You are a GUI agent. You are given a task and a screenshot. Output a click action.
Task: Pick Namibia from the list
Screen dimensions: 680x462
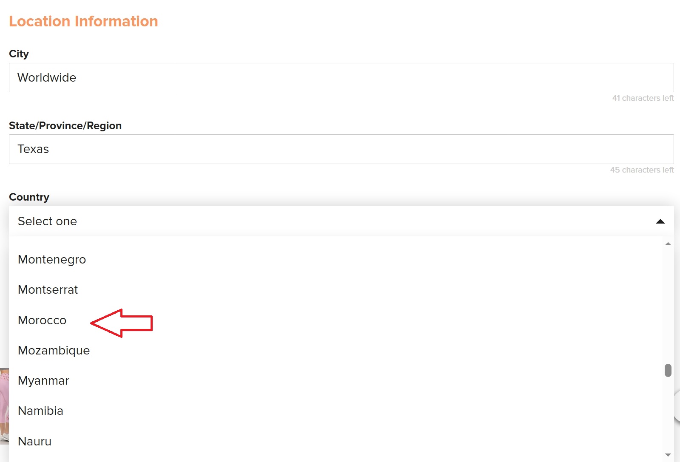tap(336, 411)
